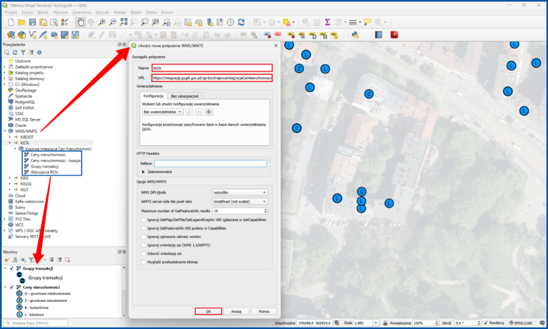Switch to the Bez zabezpieczeń tab
Screen dimensions: 548x329
point(185,96)
